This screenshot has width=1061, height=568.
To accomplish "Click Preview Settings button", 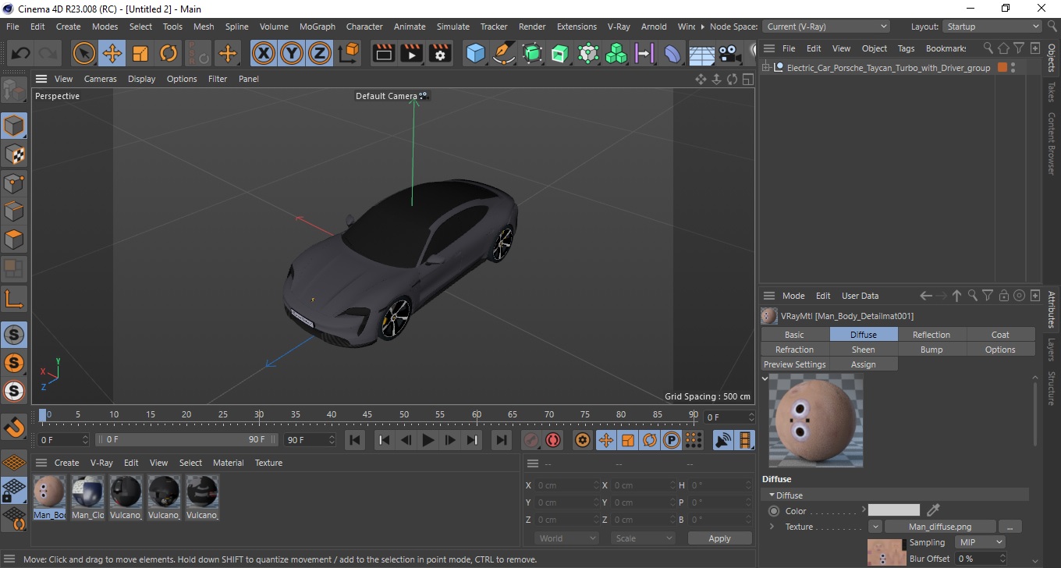I will click(x=794, y=364).
